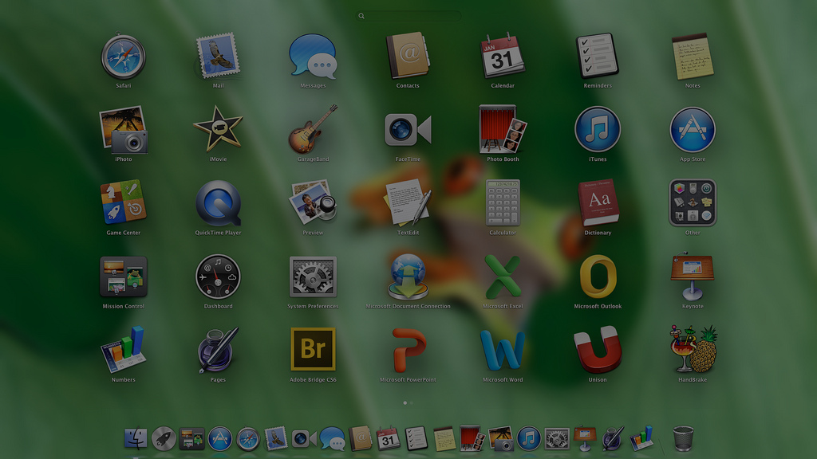Screen dimensions: 817x459
Task: Open Contacts book in the Dock
Action: click(361, 439)
